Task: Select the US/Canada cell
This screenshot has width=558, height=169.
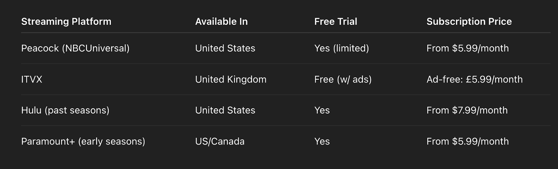Action: pos(220,141)
